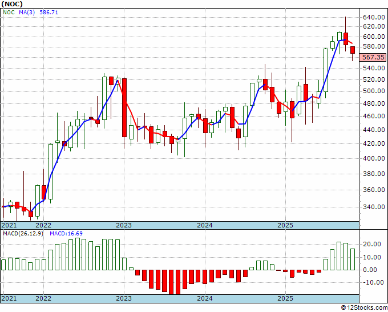Image resolution: width=388 pixels, height=312 pixels.
Task: Click the 586.71 moving average value
Action: (x=49, y=12)
